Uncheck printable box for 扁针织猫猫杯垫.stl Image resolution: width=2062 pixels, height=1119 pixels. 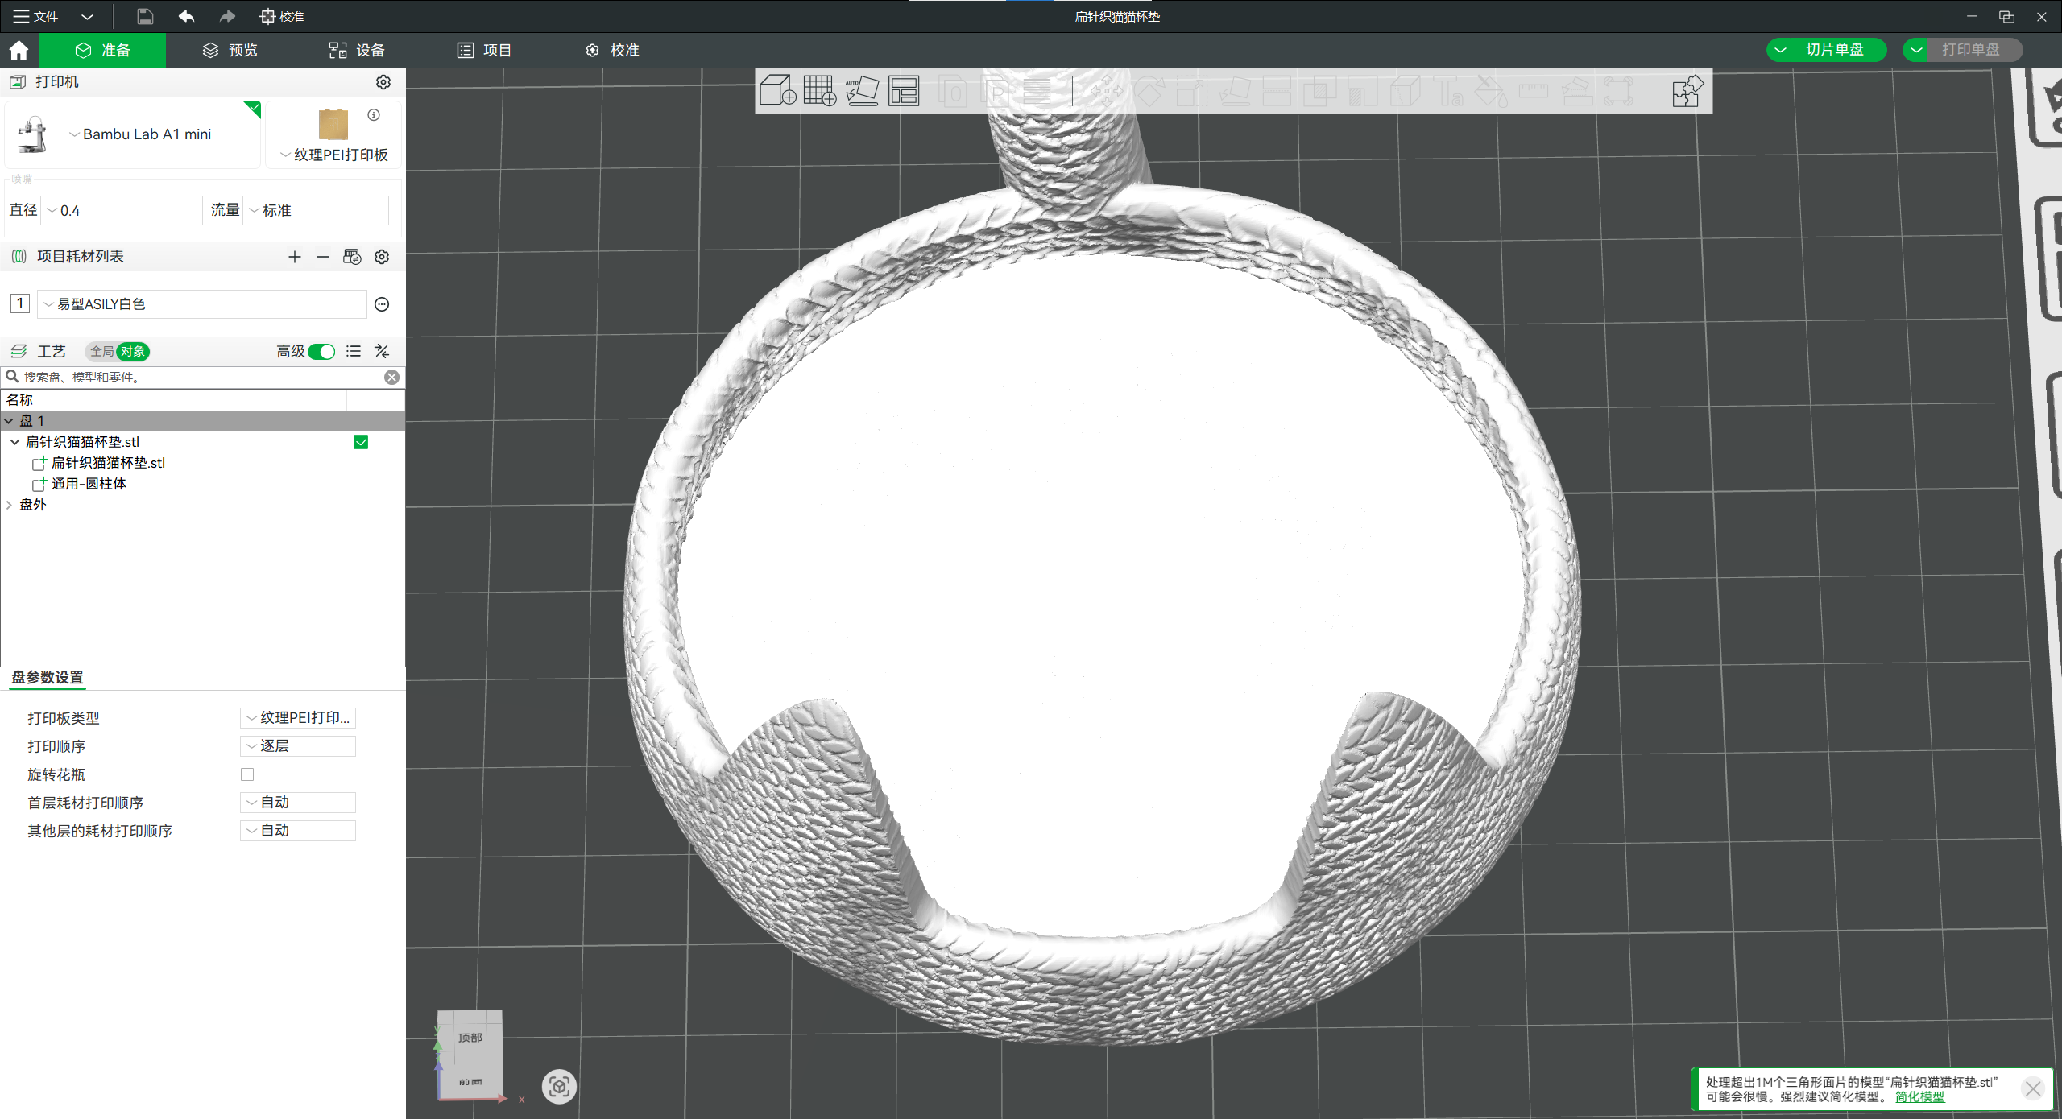[361, 442]
